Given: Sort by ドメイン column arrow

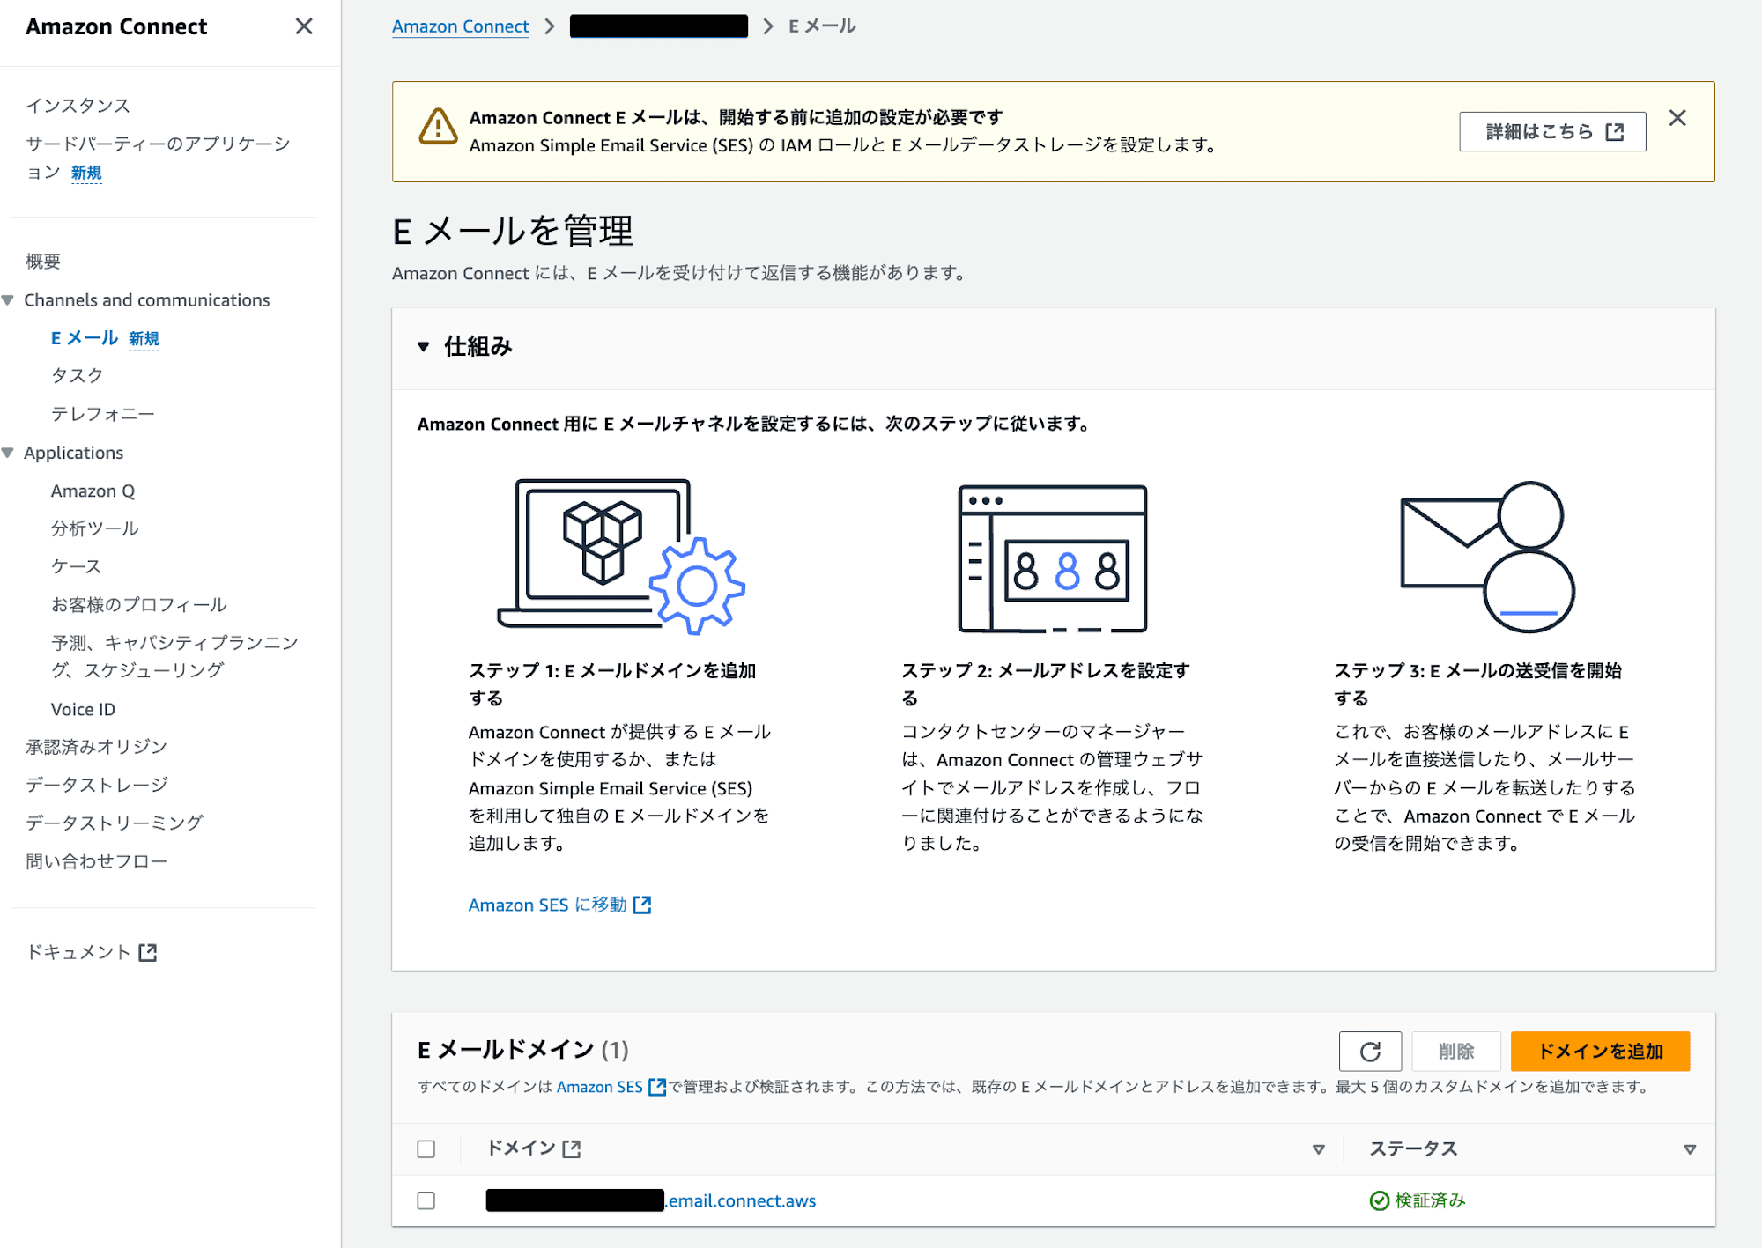Looking at the screenshot, I should tap(1318, 1148).
